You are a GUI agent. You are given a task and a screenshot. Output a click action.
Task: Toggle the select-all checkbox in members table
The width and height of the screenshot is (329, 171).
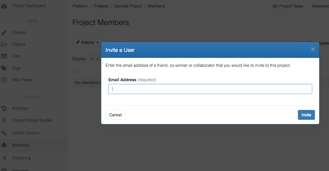77,72
